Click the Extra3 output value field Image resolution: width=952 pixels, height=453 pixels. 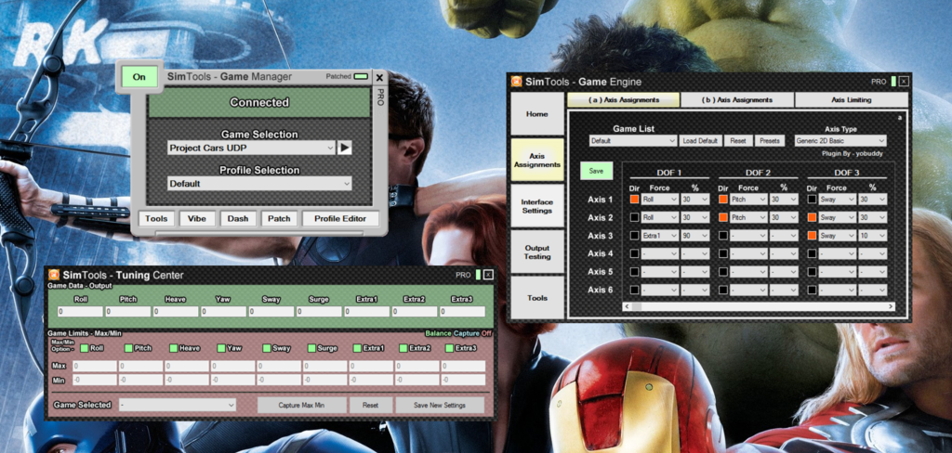[462, 312]
